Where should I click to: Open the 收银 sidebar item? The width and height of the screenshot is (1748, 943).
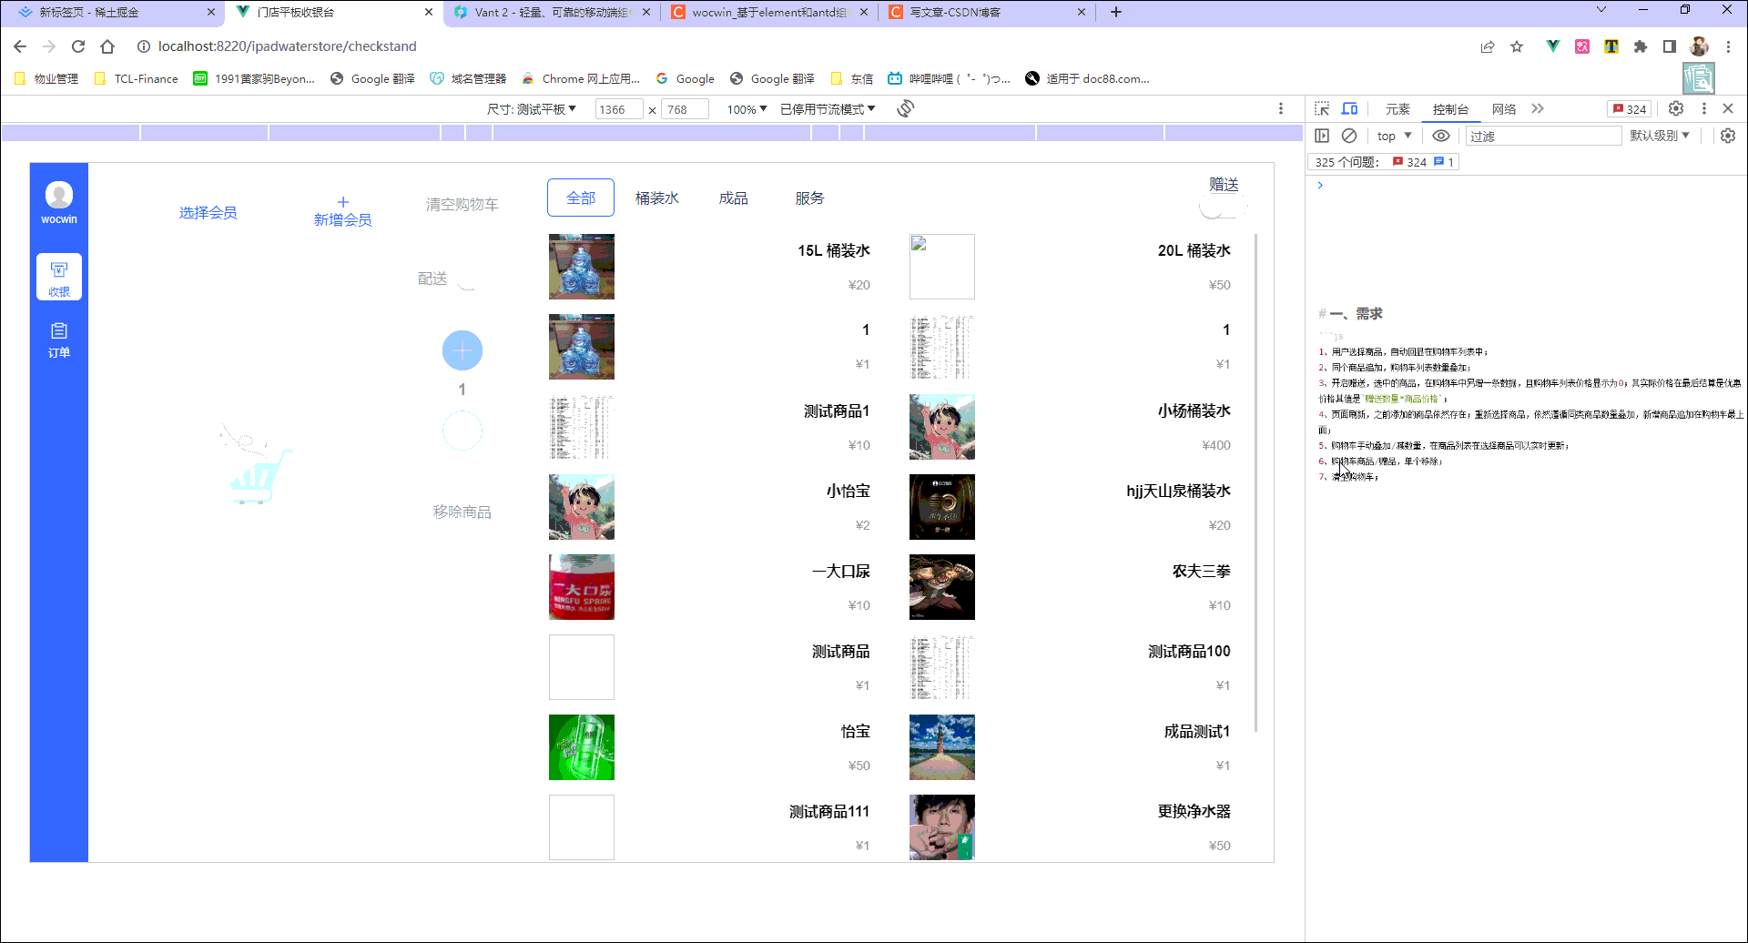[59, 277]
